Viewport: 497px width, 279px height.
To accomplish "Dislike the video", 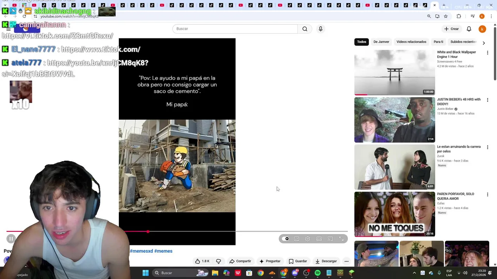I will point(218,261).
